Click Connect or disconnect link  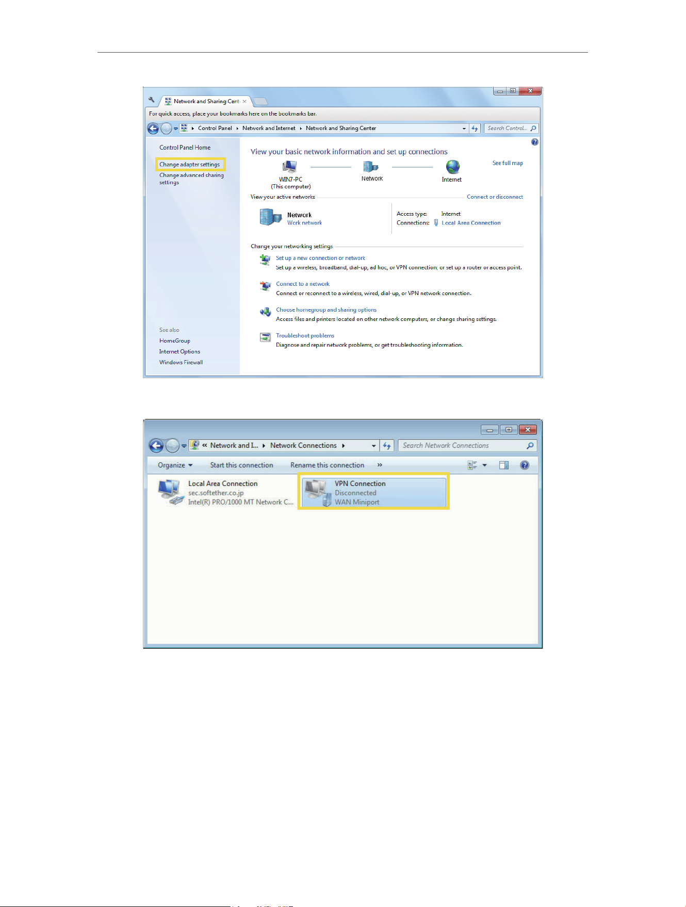coord(495,197)
